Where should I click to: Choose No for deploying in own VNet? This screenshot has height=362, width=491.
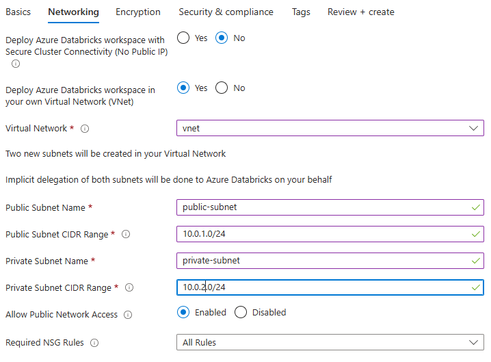(x=222, y=88)
